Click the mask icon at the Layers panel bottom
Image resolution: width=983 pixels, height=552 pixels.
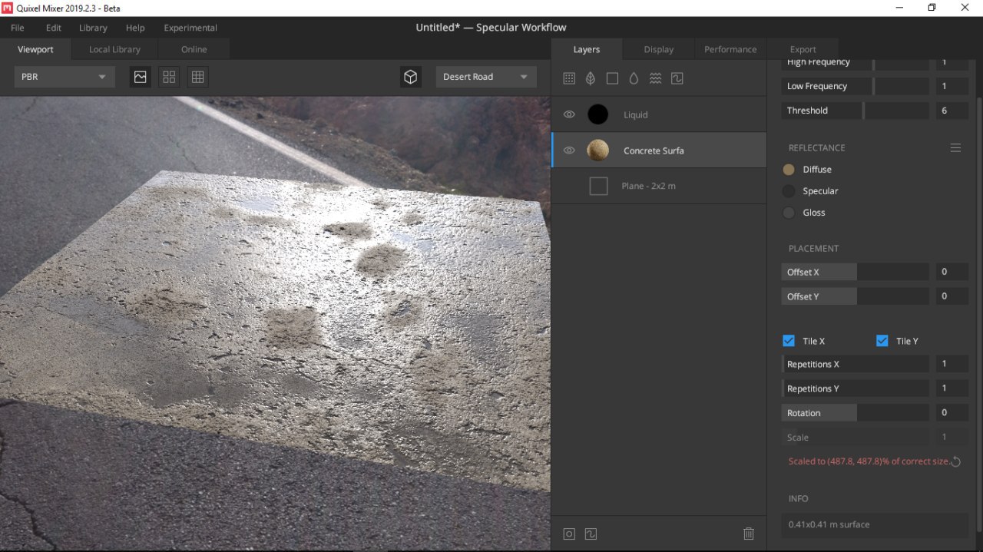coord(569,534)
